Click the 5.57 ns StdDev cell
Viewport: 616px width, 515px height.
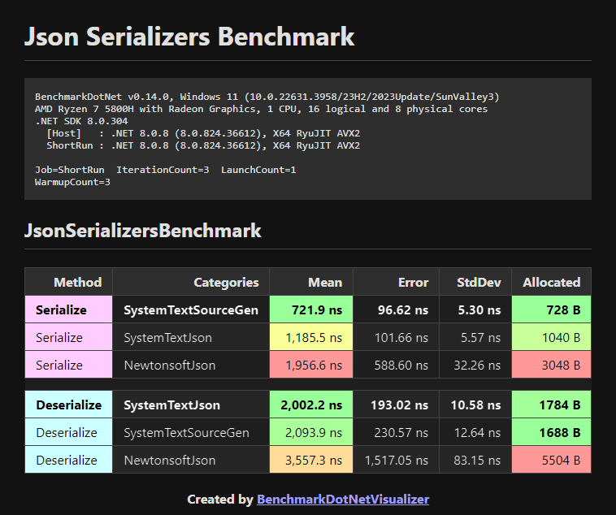[x=475, y=337]
